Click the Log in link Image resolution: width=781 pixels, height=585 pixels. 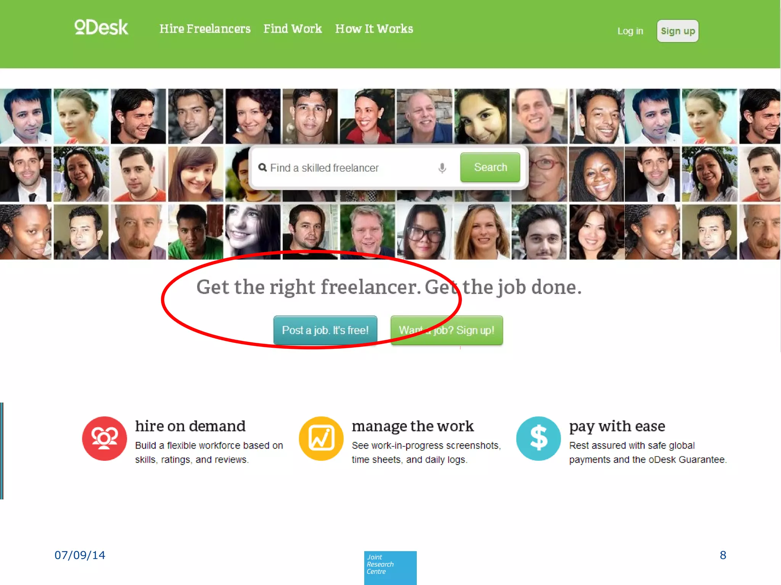630,31
